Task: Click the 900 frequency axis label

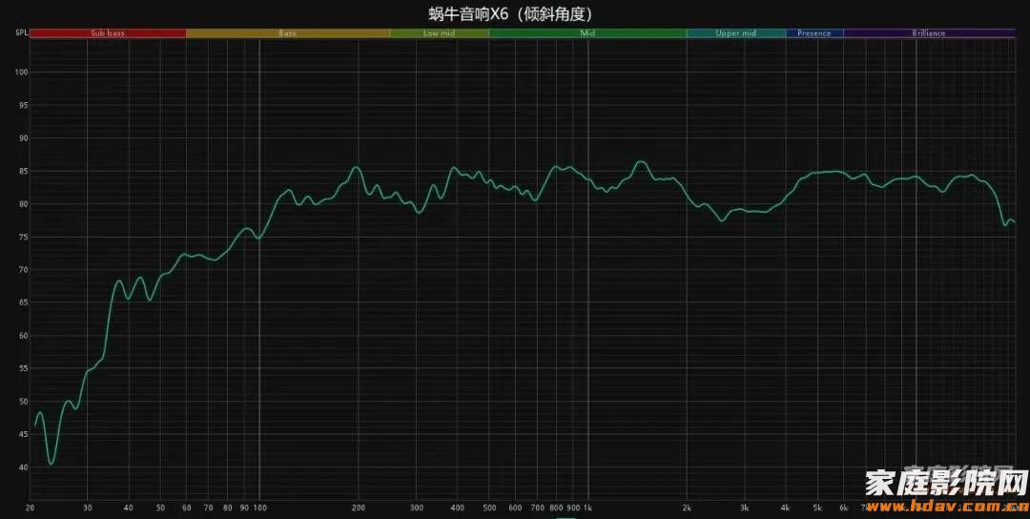Action: [x=573, y=508]
